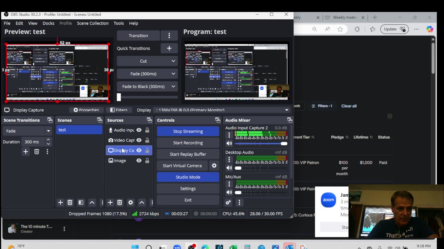Click Start Recording button

click(188, 143)
